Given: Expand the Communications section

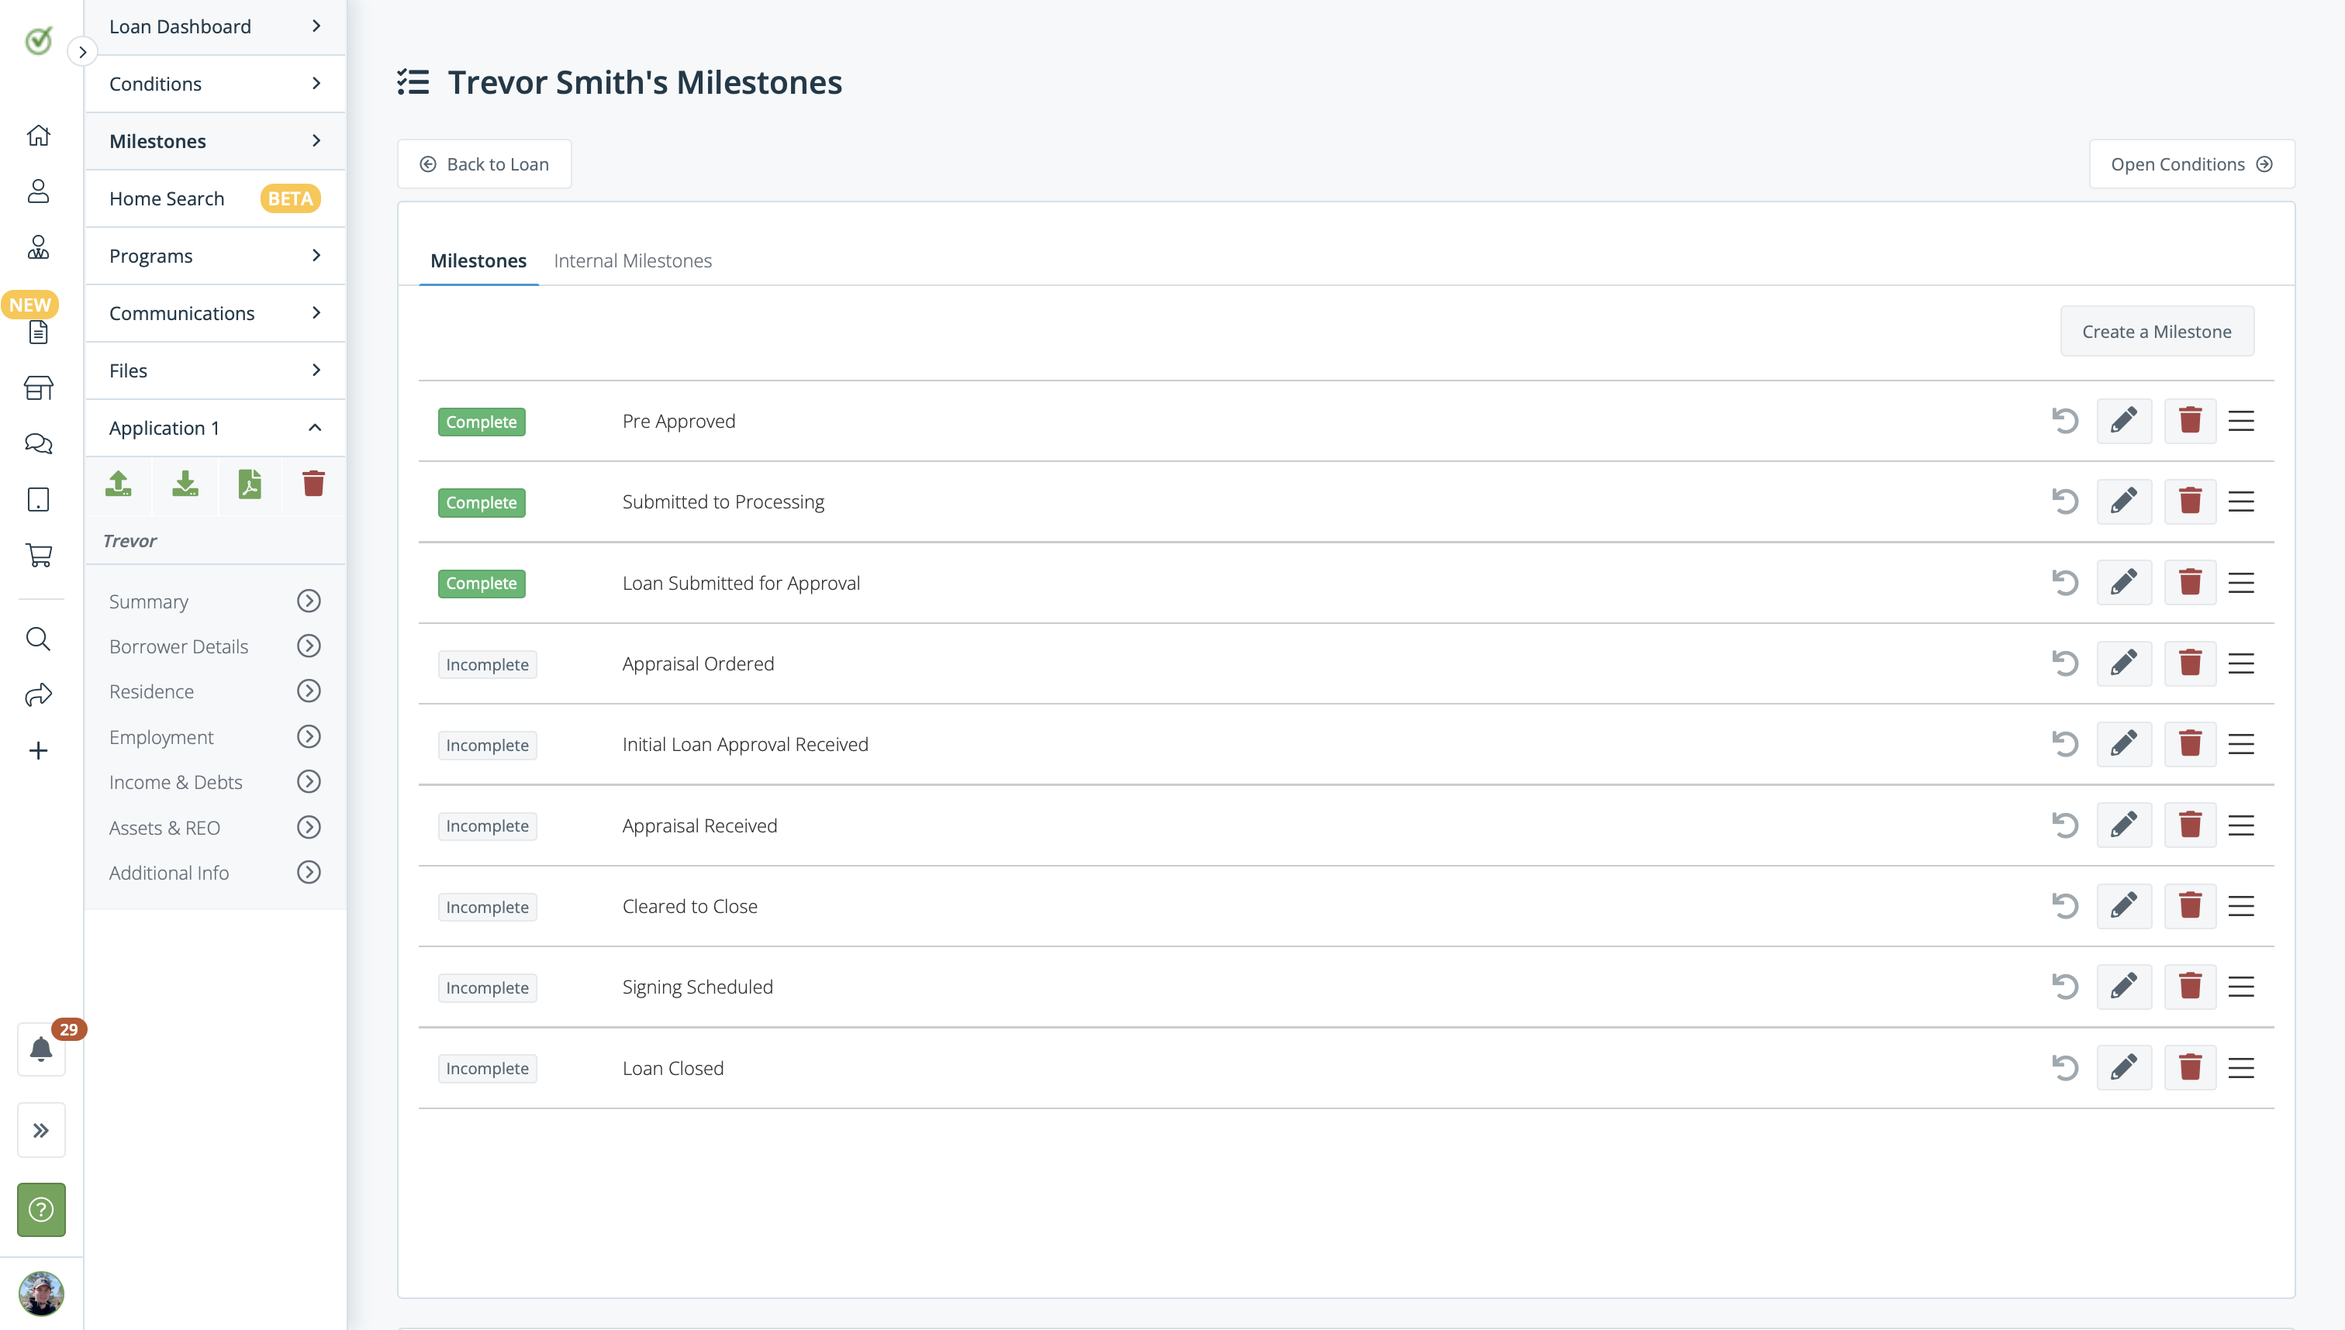Looking at the screenshot, I should [216, 313].
